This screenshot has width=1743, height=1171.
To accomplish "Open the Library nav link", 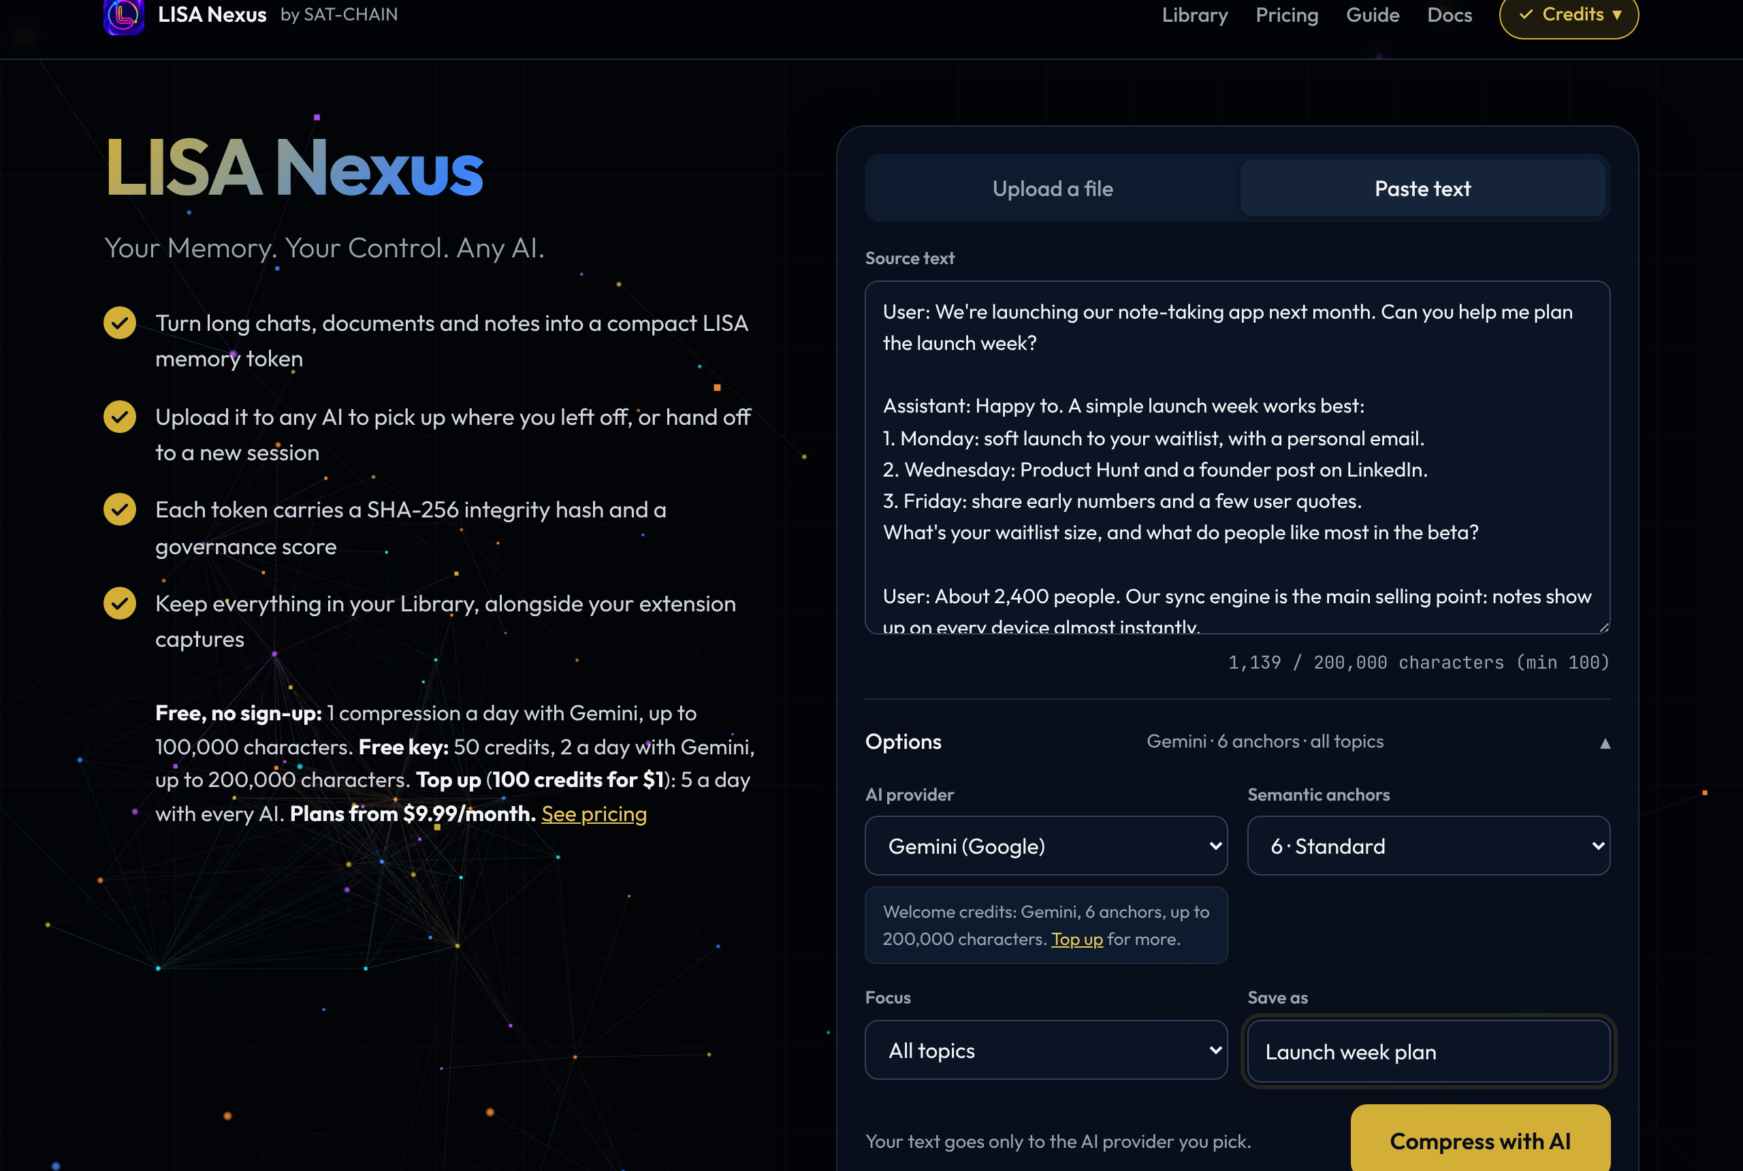I will point(1194,15).
